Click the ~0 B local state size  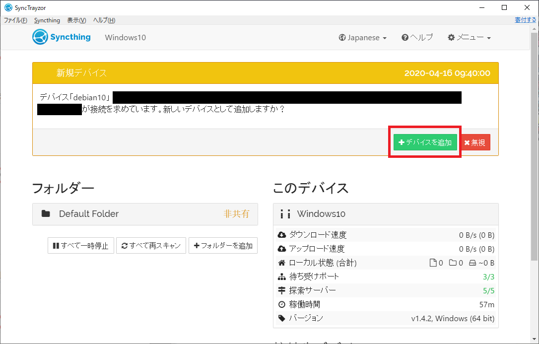coord(486,263)
